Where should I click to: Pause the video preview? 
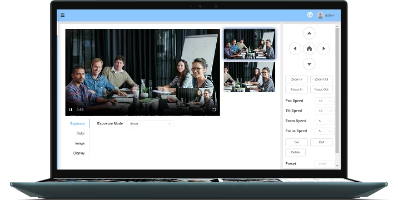pos(71,110)
